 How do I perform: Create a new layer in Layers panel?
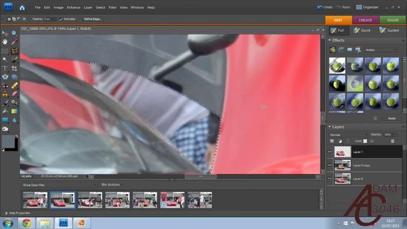332,141
